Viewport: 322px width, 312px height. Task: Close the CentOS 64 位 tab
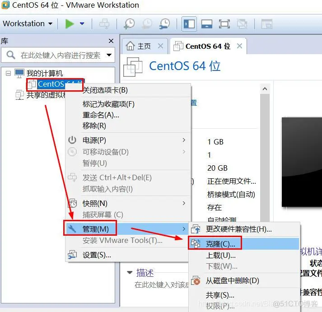[239, 46]
